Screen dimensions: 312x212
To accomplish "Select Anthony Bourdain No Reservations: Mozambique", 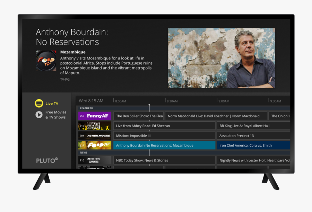I will [x=164, y=145].
